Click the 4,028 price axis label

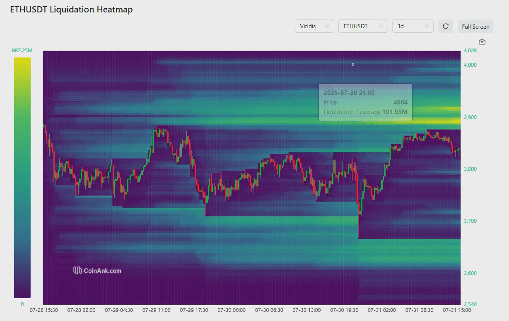click(x=470, y=51)
